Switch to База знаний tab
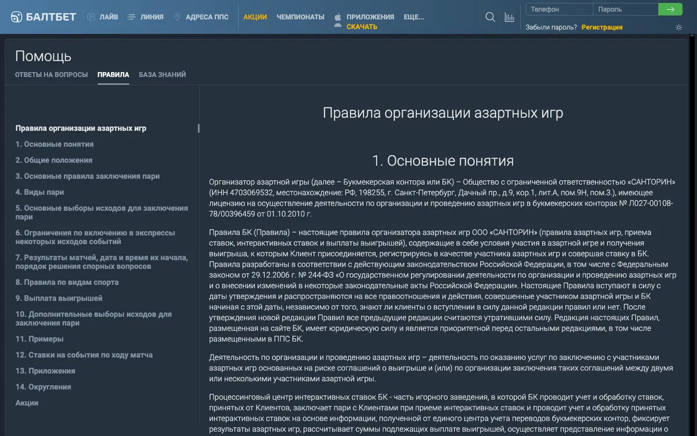The height and width of the screenshot is (436, 697). 163,74
